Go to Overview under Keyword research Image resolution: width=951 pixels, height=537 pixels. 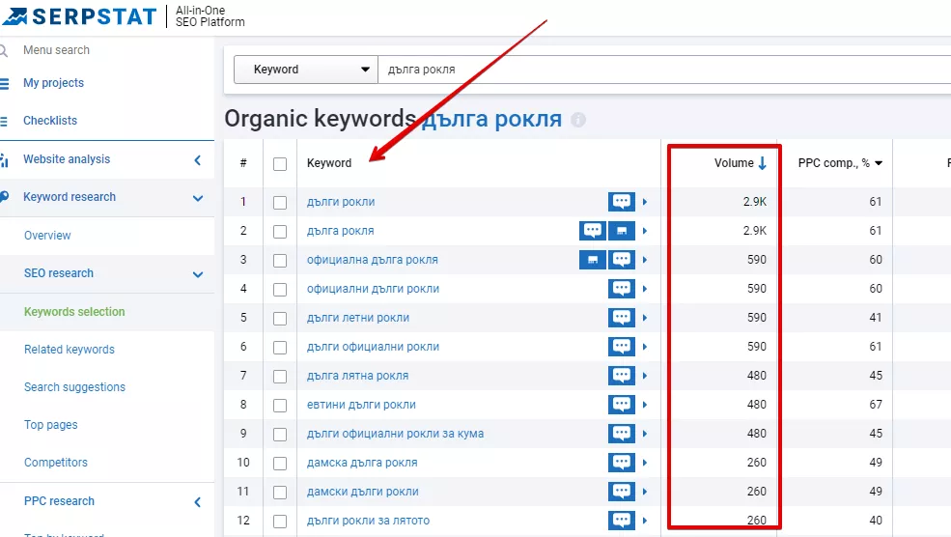tap(47, 236)
